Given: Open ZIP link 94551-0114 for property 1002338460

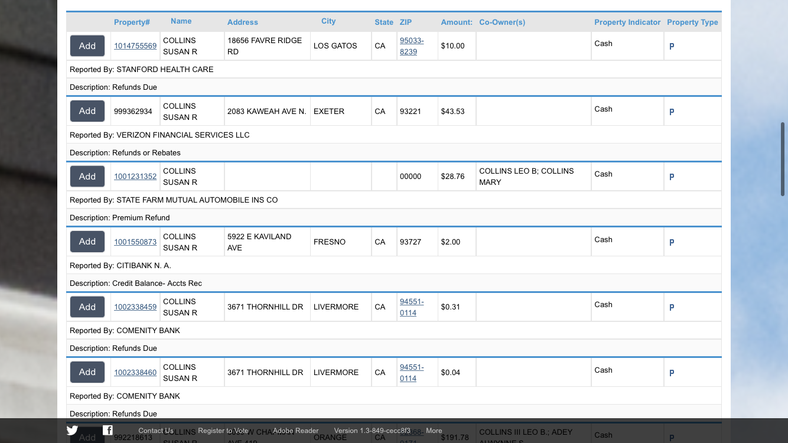Looking at the screenshot, I should click(x=412, y=373).
